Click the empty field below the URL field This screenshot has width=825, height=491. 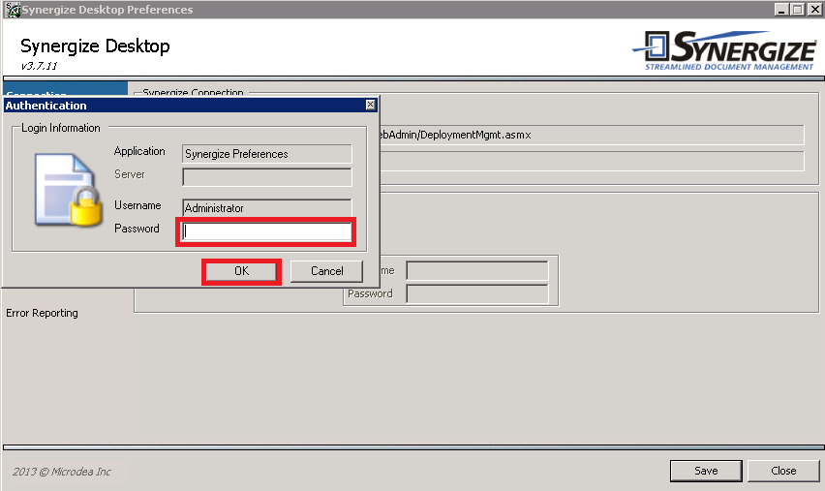click(592, 161)
